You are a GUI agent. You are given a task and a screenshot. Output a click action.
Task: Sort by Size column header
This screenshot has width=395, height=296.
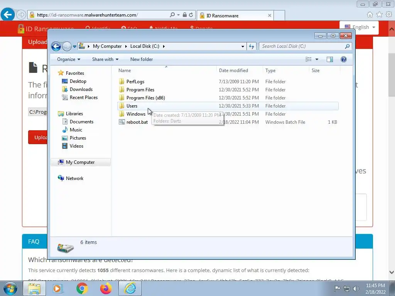coord(324,71)
